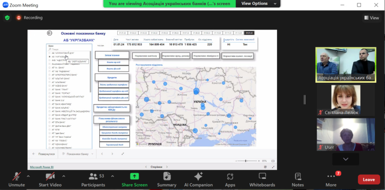
Task: Click the Зобов'язання button
Action: pyautogui.click(x=112, y=55)
